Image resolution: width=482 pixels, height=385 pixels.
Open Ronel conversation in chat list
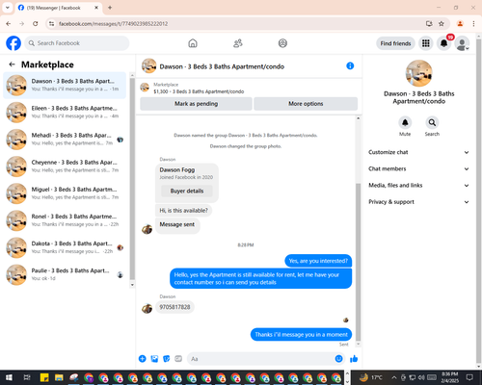pos(65,220)
